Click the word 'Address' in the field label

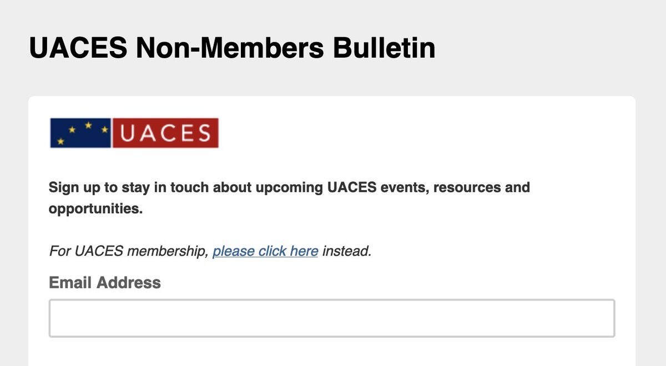[129, 283]
